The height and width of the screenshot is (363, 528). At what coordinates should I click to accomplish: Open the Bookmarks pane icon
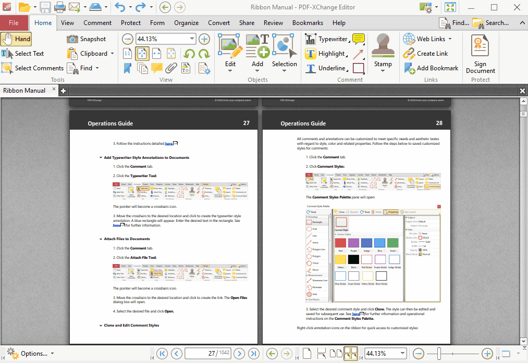(x=128, y=68)
